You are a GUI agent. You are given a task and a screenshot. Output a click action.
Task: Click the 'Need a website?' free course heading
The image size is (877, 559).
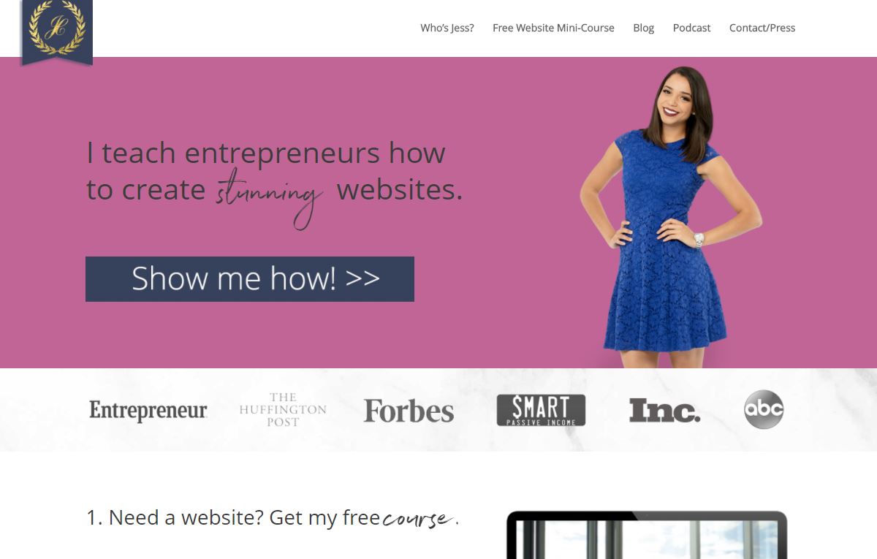[273, 517]
